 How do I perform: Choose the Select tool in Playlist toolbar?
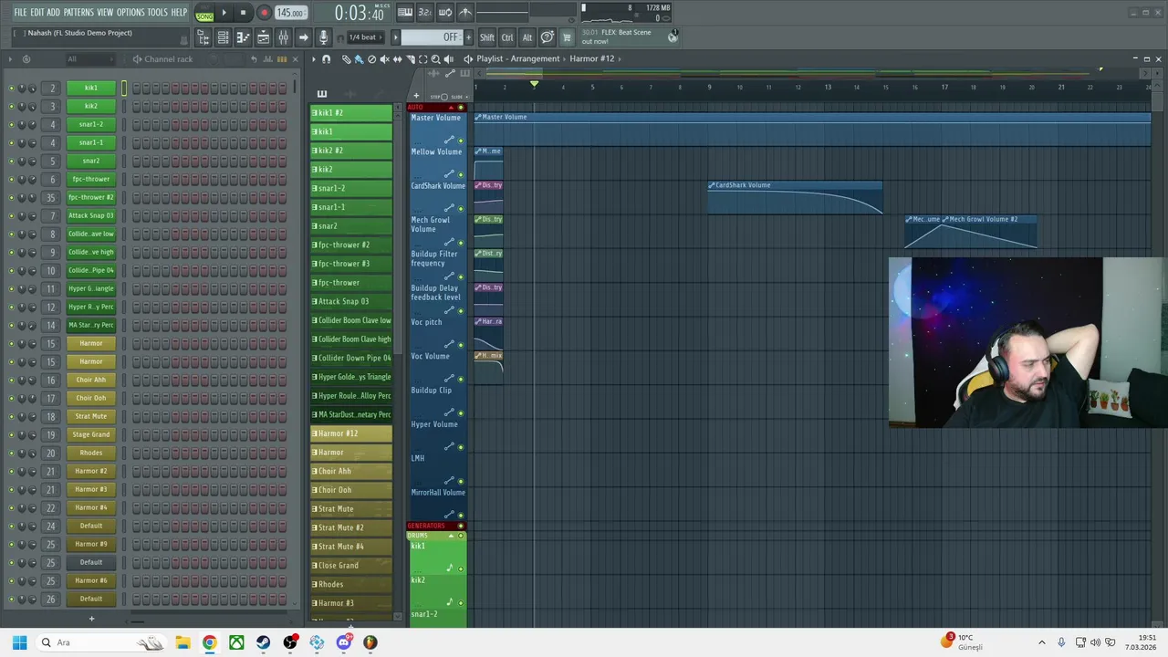click(x=422, y=59)
